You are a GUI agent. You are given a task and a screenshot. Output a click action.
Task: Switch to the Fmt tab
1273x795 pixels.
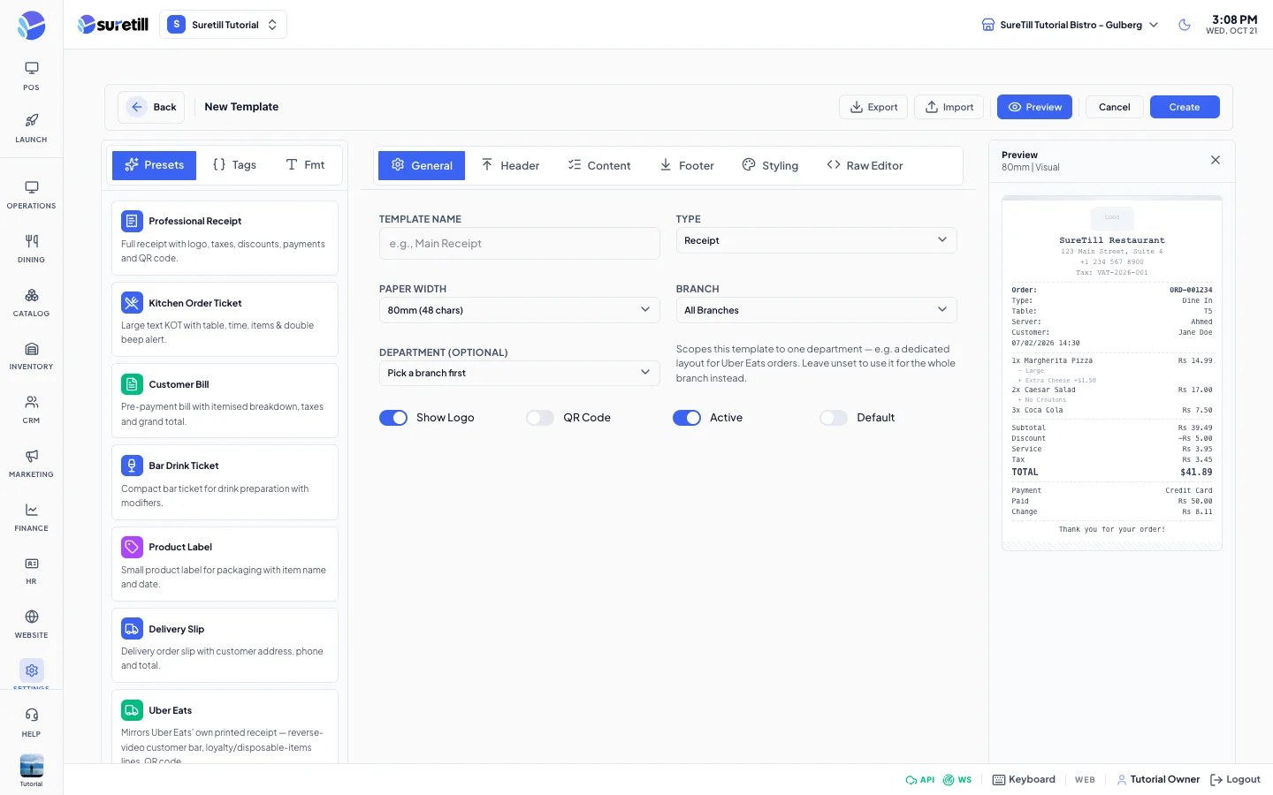[305, 165]
